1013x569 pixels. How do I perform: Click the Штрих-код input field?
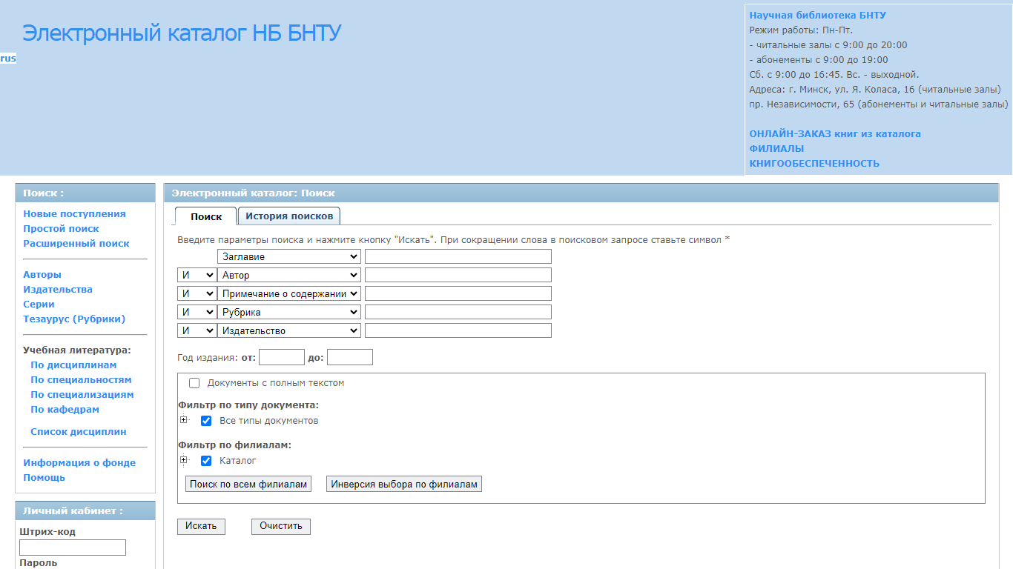click(73, 548)
